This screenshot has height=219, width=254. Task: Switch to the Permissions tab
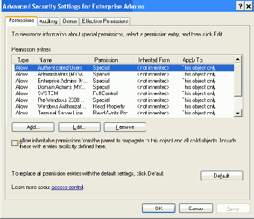22,20
